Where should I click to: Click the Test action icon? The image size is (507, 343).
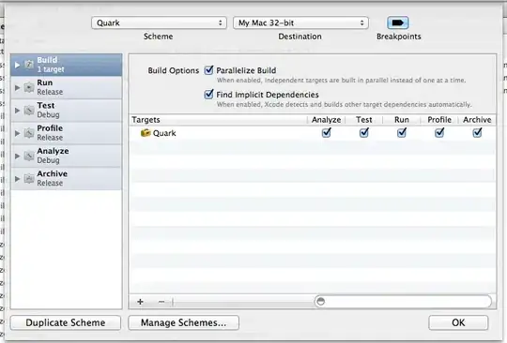click(29, 111)
